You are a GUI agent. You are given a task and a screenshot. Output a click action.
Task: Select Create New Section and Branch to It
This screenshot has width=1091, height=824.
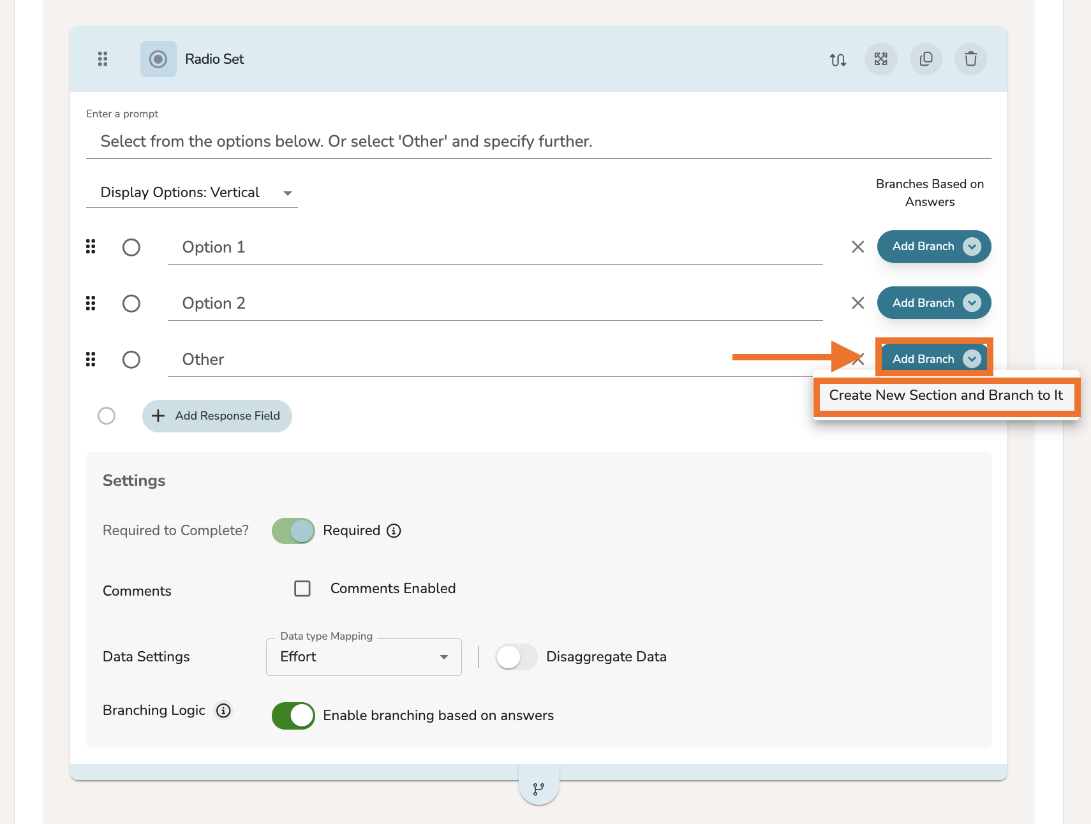[946, 395]
